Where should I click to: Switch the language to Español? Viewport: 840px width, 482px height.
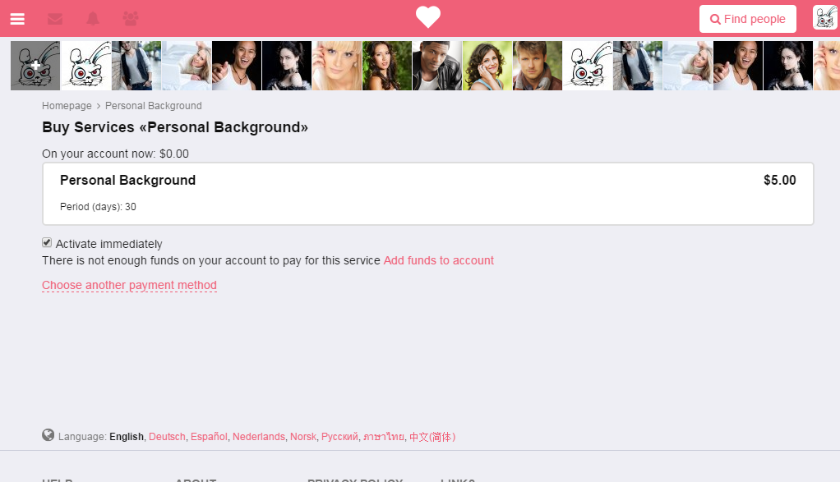click(209, 437)
